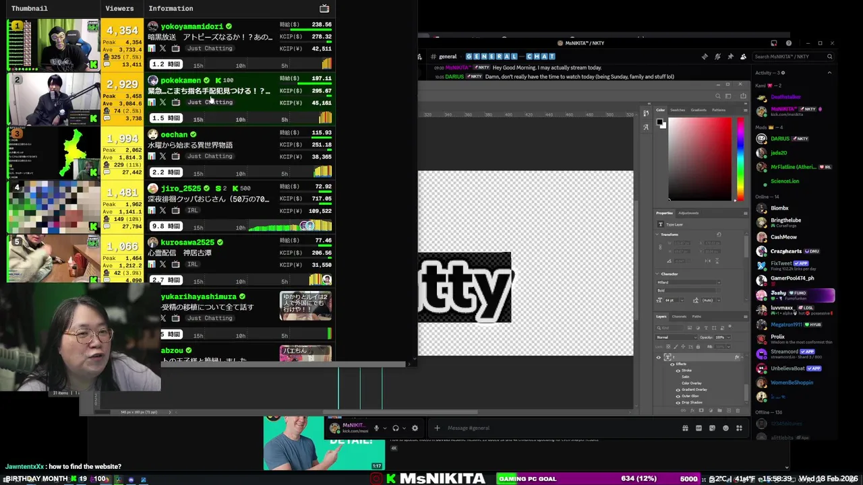Switch to Paths tab
Viewport: 863px width, 485px height.
(696, 317)
